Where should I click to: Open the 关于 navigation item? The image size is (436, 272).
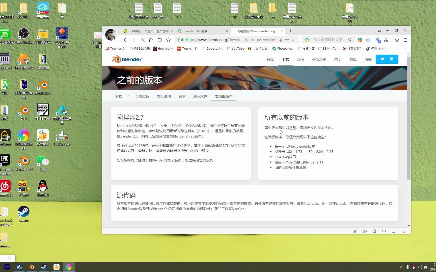coord(338,59)
